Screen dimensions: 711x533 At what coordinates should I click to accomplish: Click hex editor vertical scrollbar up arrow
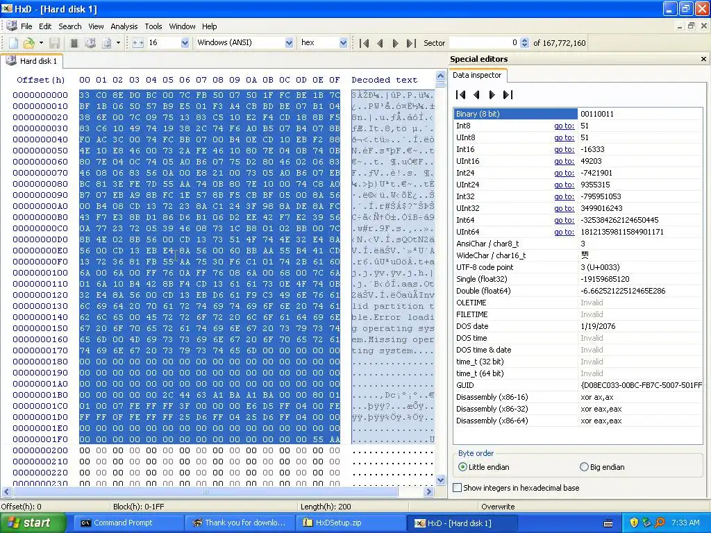(440, 75)
